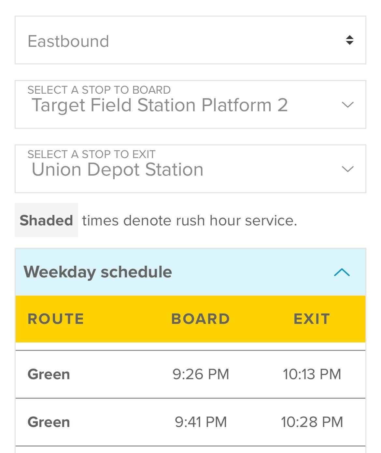Select the Green route boarding at 9:41 PM
This screenshot has width=381, height=453.
coord(49,422)
